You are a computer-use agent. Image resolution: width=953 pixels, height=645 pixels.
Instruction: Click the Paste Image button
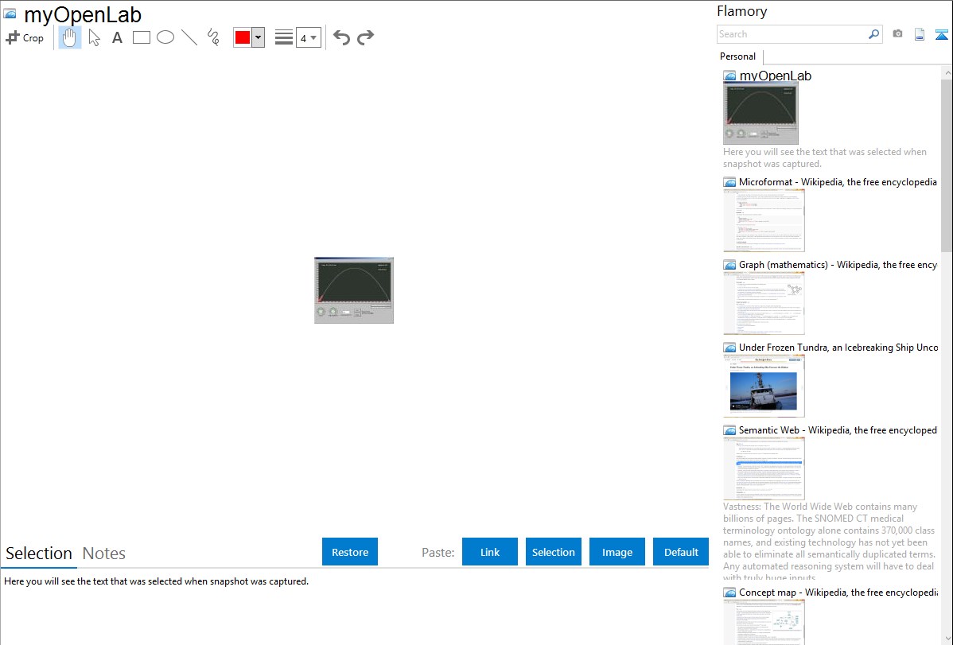click(x=617, y=552)
